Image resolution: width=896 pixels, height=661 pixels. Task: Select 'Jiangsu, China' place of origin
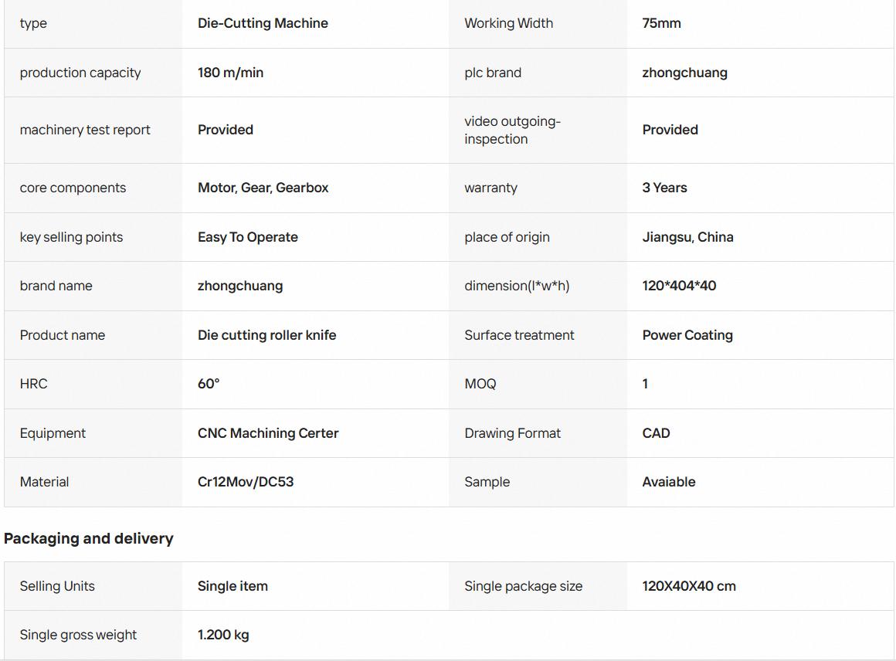click(x=687, y=237)
